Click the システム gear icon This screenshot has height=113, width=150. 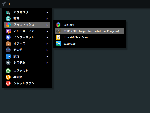tap(8, 63)
